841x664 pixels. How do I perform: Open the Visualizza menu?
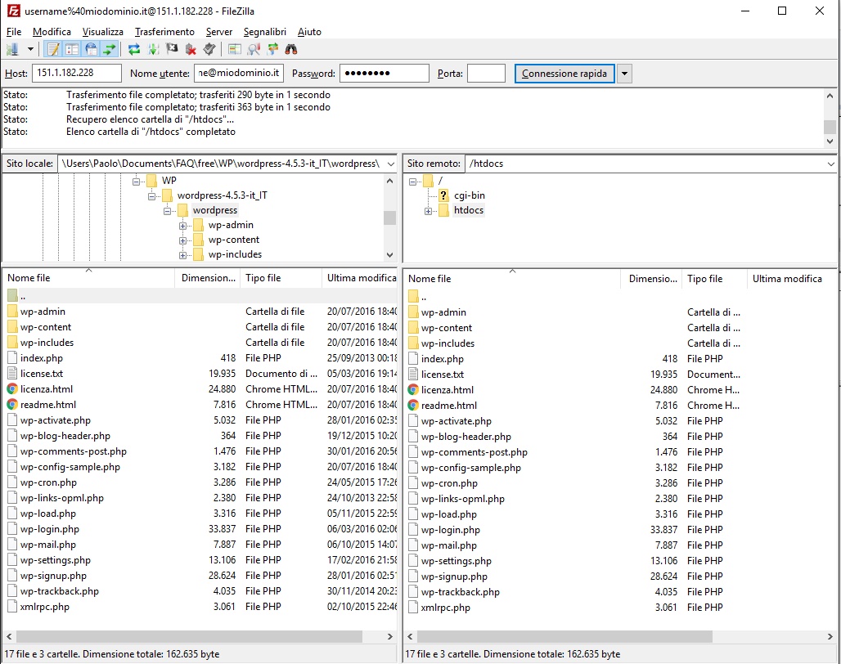[102, 32]
